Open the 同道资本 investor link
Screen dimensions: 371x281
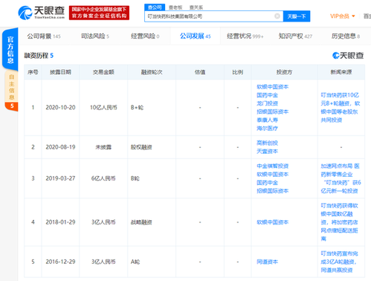click(267, 262)
